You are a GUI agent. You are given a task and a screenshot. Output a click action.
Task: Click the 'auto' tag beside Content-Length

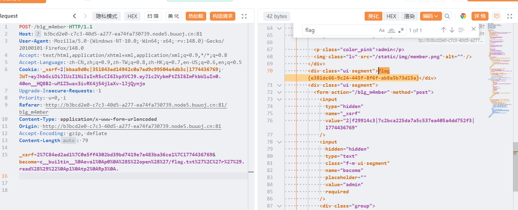[69, 140]
